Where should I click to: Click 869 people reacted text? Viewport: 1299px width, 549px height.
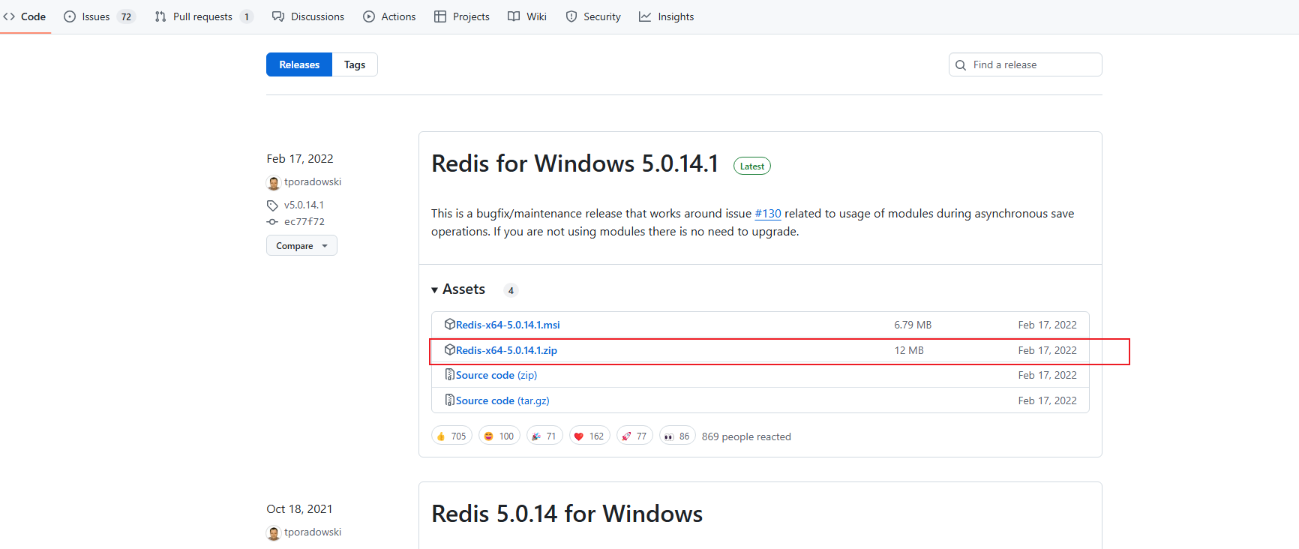click(746, 436)
